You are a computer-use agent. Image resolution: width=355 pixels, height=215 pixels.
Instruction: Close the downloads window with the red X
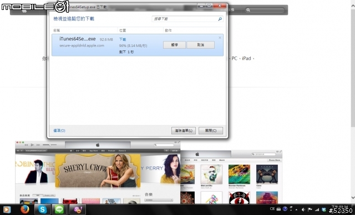[220, 6]
